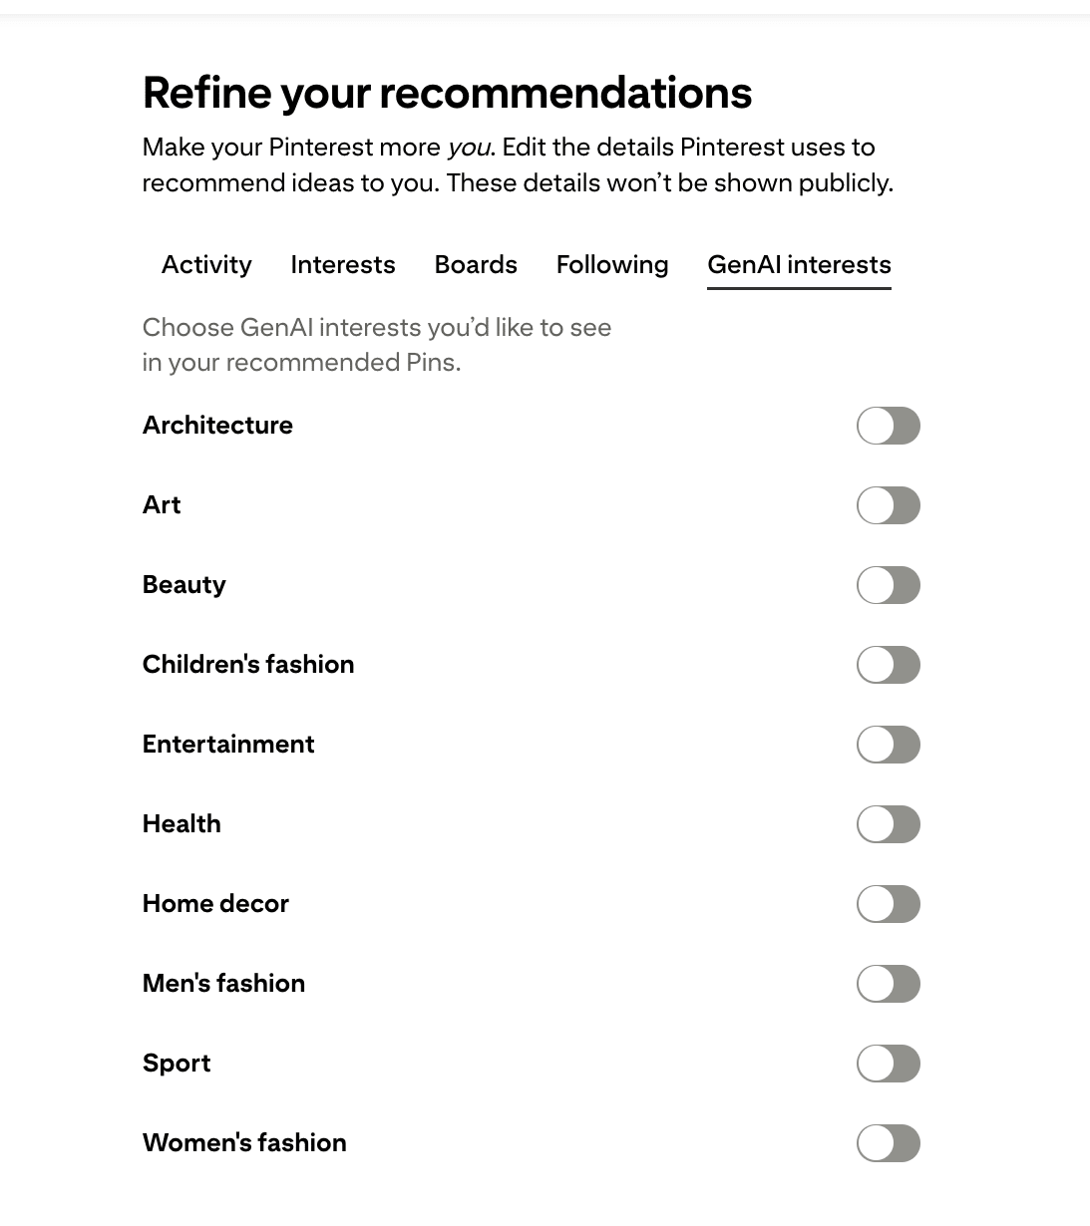The height and width of the screenshot is (1226, 1090).
Task: Enable the Architecture GenAI interest toggle
Action: pyautogui.click(x=888, y=426)
